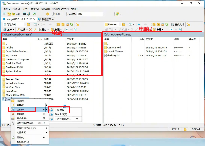Image resolution: width=205 pixels, height=146 pixels.
Task: Expand the 队列 queue dropdown arrow
Action: pyautogui.click(x=62, y=14)
